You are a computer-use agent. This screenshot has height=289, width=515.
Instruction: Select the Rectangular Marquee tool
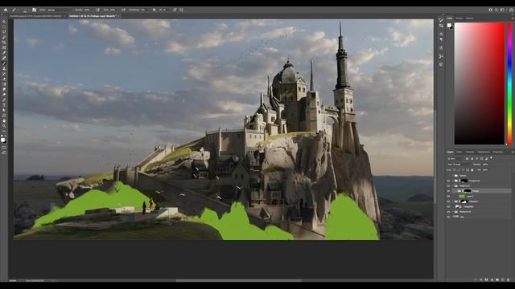coord(4,26)
